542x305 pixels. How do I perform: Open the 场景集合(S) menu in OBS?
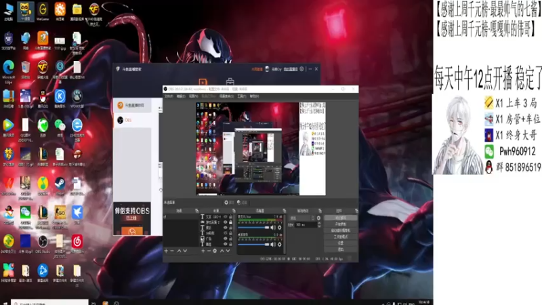226,96
